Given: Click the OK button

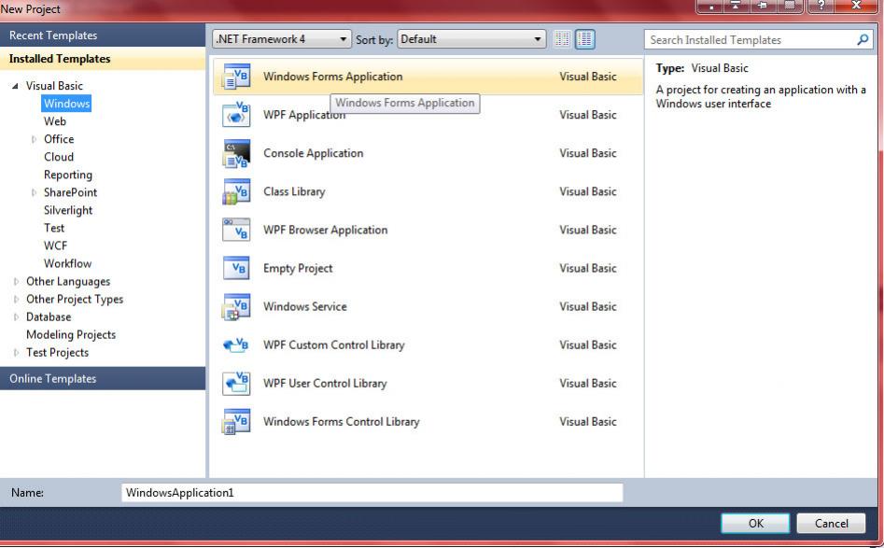Looking at the screenshot, I should pos(755,523).
